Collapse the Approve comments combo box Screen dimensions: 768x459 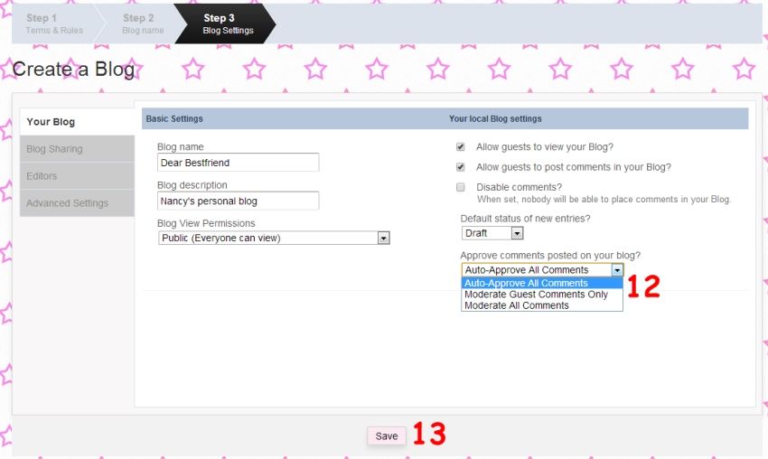point(542,270)
